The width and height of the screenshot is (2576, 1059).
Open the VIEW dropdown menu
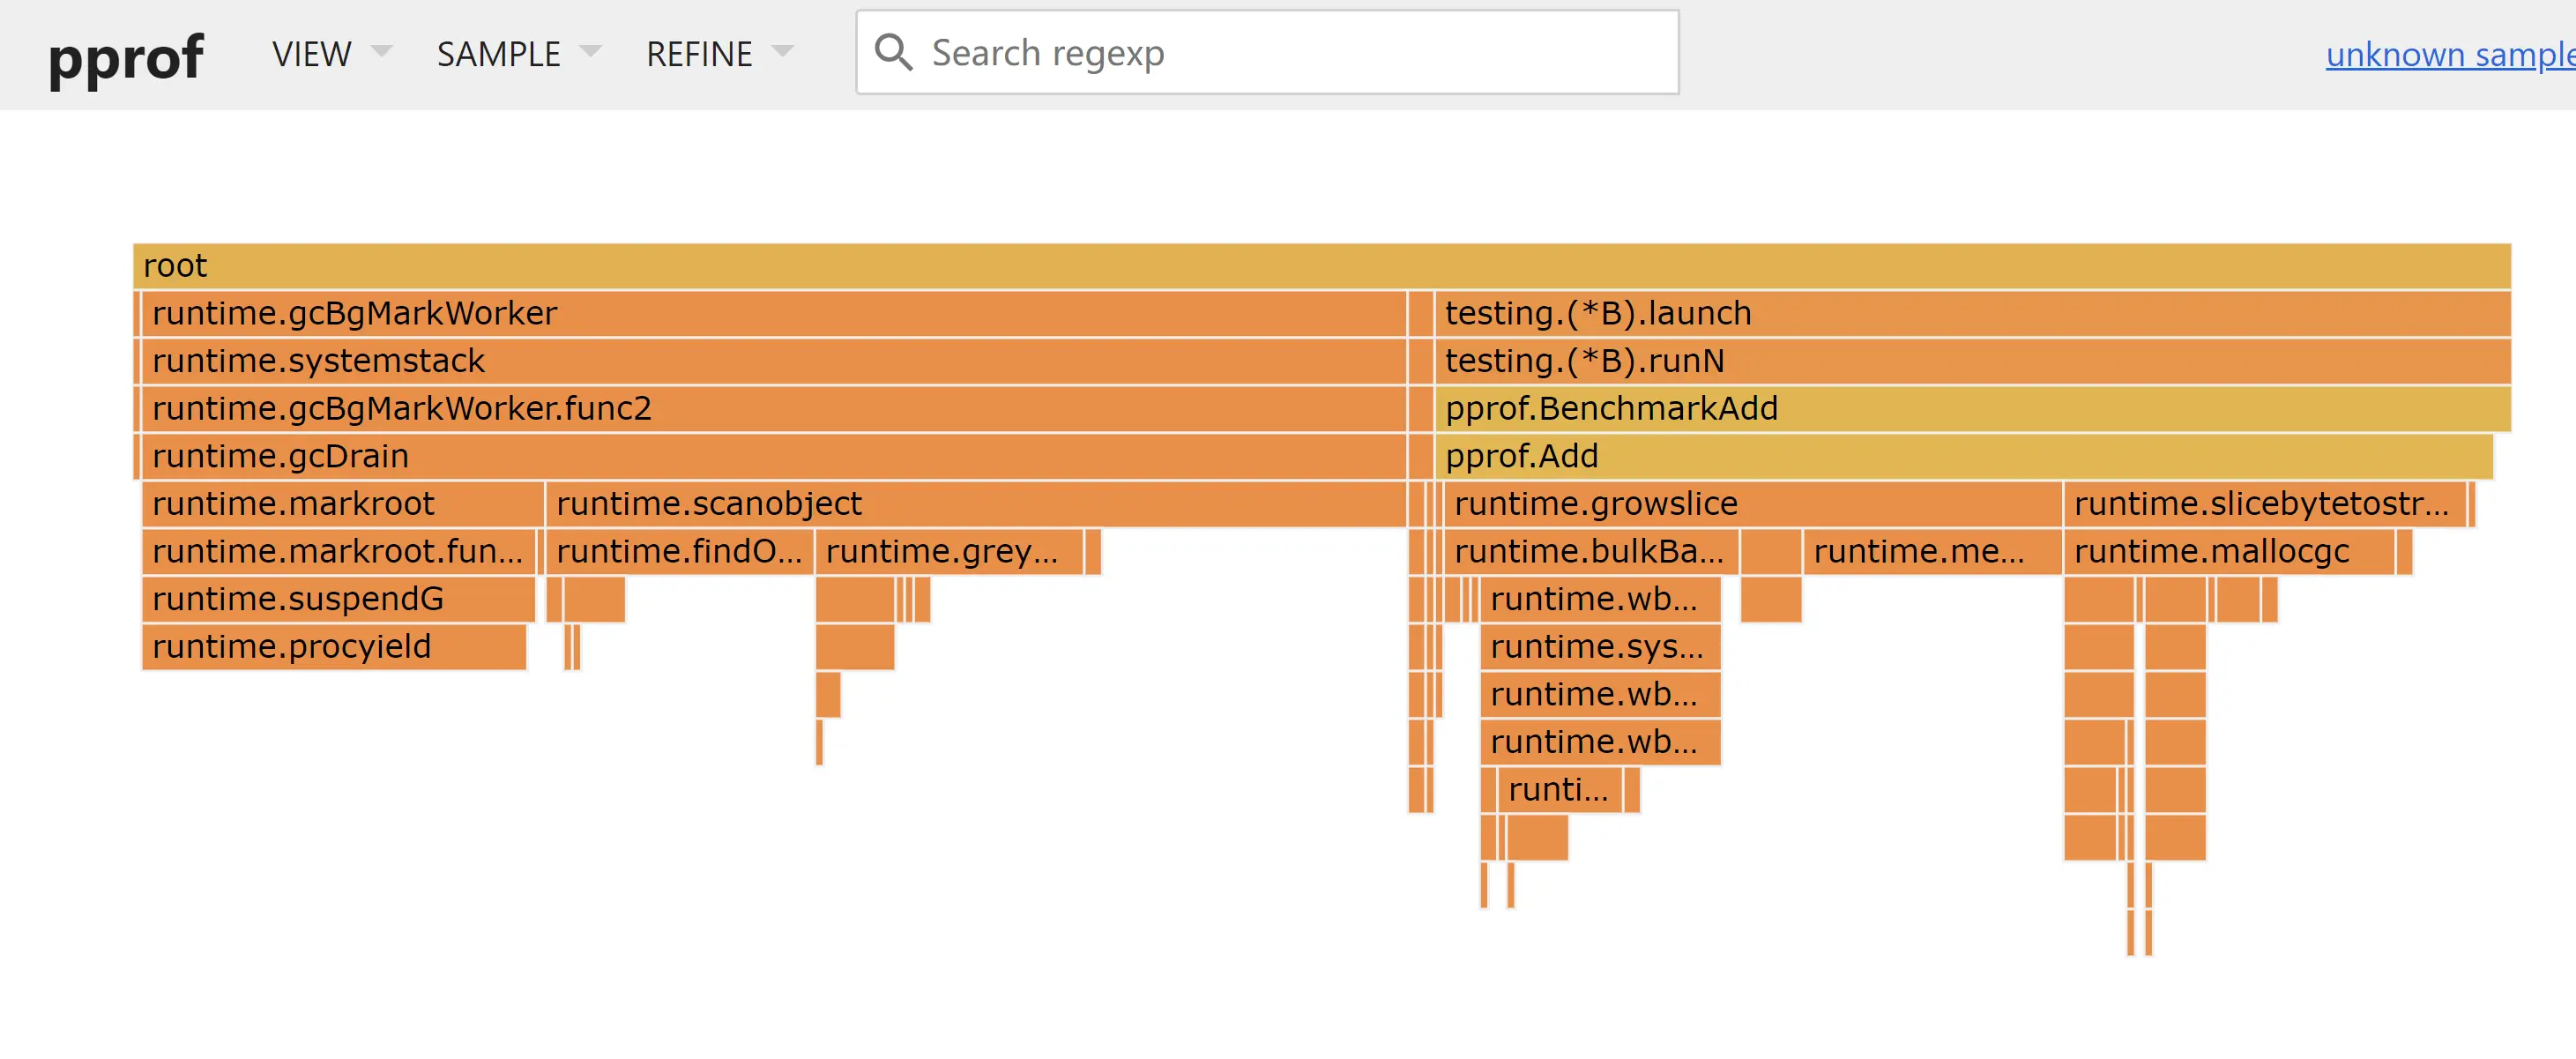pyautogui.click(x=331, y=54)
